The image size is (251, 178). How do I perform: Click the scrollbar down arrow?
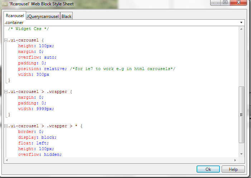pyautogui.click(x=242, y=154)
